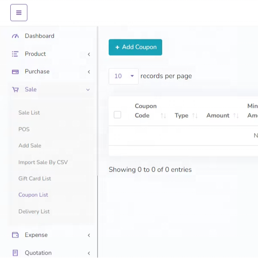Tick the select-all coupons checkbox
This screenshot has width=258, height=258.
point(118,115)
